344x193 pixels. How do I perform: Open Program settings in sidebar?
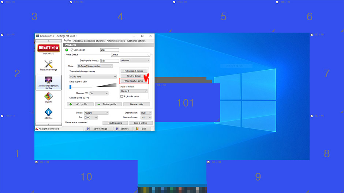click(x=48, y=65)
